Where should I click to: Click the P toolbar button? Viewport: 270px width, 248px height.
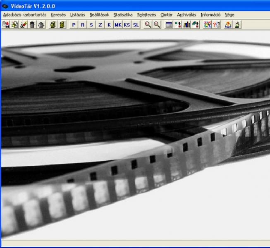tap(74, 25)
